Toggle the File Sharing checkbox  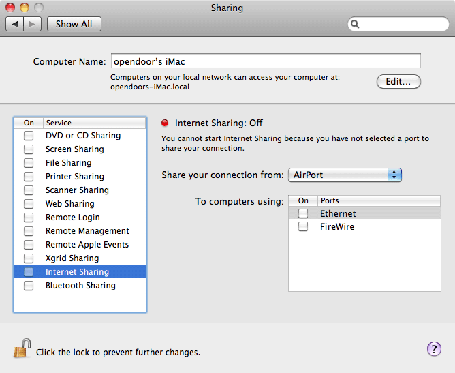tap(29, 163)
